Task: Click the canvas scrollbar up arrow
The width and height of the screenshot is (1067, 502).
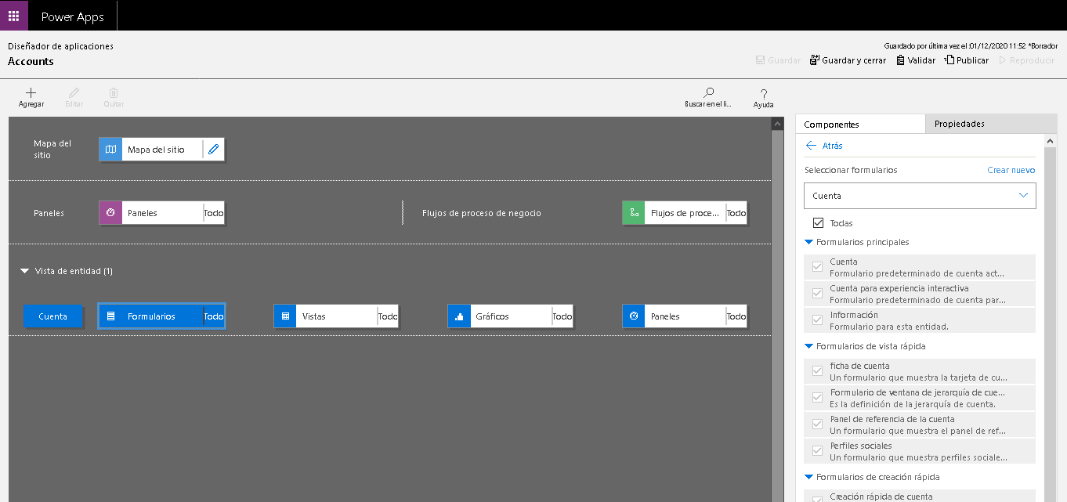Action: tap(777, 124)
